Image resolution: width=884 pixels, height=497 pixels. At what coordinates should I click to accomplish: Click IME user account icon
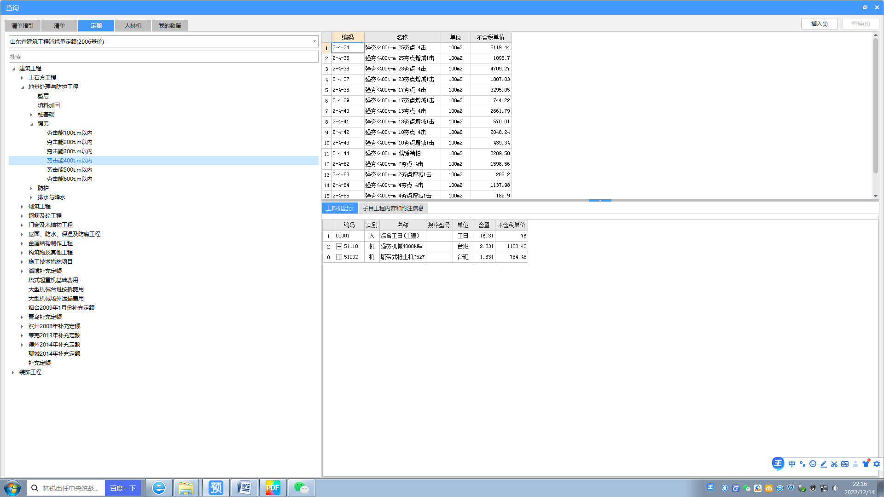pyautogui.click(x=855, y=464)
